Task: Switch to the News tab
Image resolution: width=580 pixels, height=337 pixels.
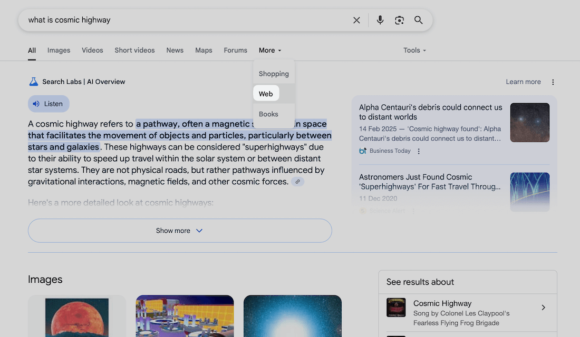Action: [175, 51]
